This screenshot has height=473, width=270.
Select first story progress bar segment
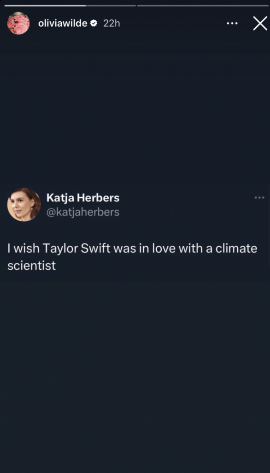point(70,6)
